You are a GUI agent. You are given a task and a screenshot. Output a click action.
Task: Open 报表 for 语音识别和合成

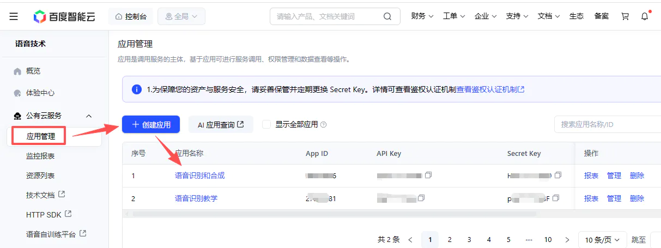point(591,176)
